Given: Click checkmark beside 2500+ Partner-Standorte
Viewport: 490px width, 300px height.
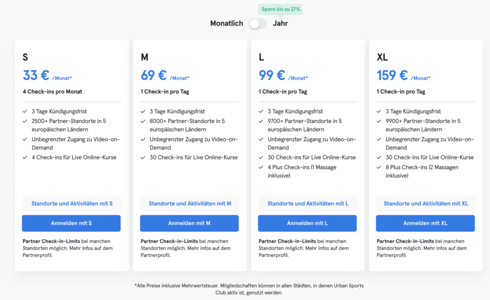Looking at the screenshot, I should 25,121.
